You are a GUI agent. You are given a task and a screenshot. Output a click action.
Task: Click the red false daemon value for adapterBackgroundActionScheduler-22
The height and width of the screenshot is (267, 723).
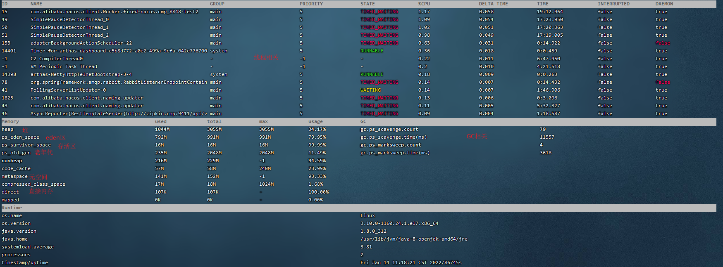pyautogui.click(x=663, y=43)
